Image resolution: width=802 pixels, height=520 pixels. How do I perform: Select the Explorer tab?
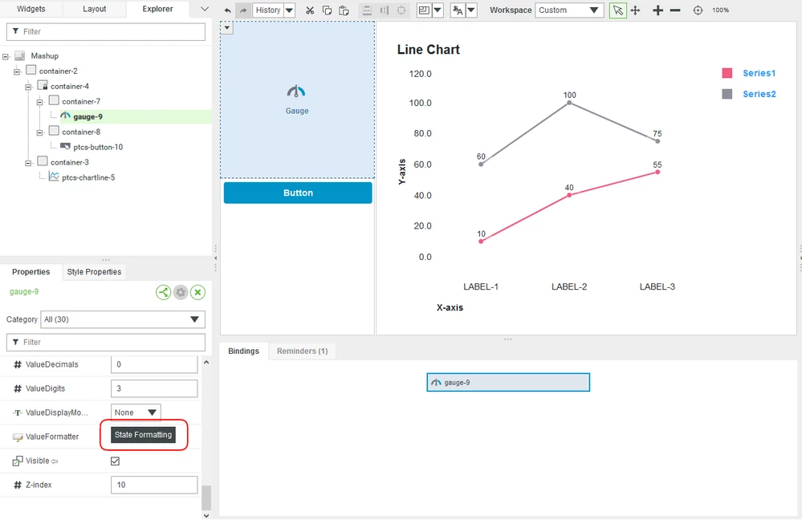click(157, 9)
